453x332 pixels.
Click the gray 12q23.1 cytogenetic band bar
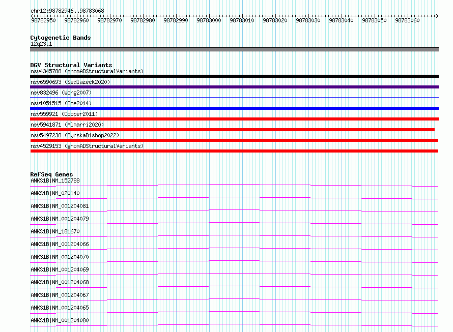(x=234, y=49)
